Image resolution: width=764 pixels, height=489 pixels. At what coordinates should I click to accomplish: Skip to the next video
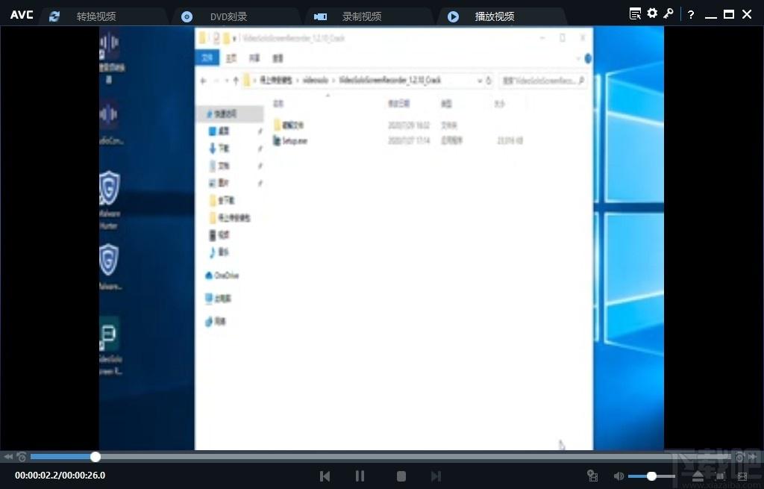click(x=436, y=476)
